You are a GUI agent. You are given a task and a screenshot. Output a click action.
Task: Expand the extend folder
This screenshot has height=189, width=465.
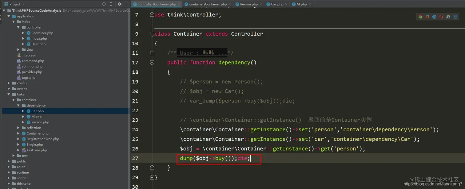point(9,89)
